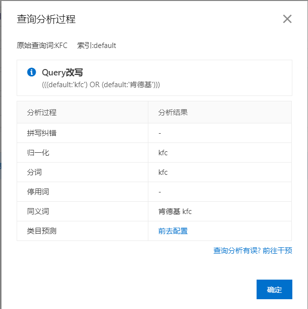The image size is (308, 309).
Task: Follow the 查询分析有误? 前往干预 link
Action: 253,250
